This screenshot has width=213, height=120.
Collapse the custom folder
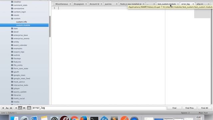click(12, 18)
